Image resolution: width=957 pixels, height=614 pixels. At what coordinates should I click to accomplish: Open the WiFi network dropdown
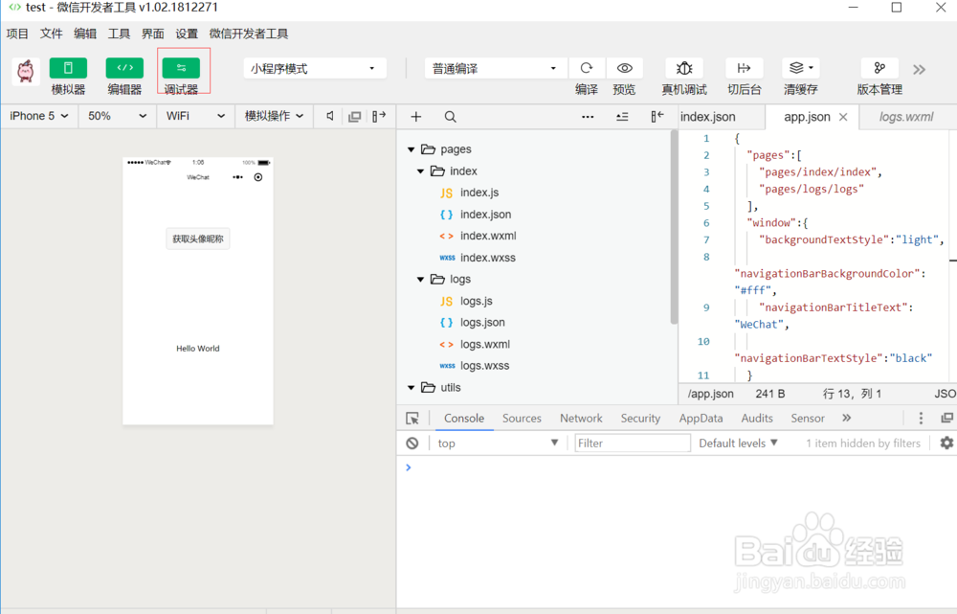pyautogui.click(x=195, y=116)
